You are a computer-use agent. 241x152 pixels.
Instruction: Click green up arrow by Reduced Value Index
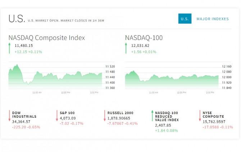(x=153, y=116)
